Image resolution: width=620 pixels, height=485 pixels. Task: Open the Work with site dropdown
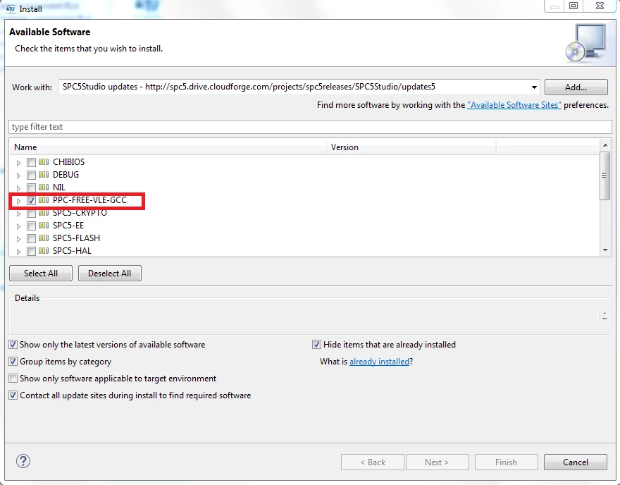(534, 87)
